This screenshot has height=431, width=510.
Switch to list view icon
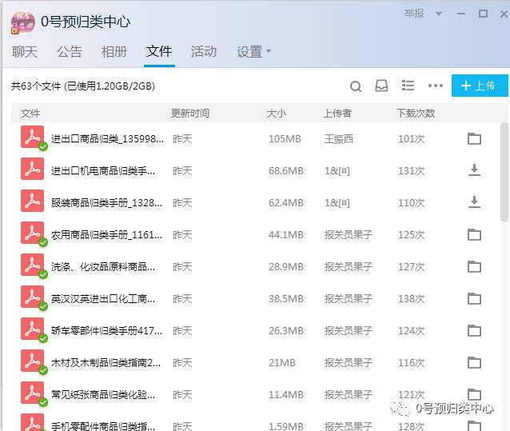coord(408,86)
